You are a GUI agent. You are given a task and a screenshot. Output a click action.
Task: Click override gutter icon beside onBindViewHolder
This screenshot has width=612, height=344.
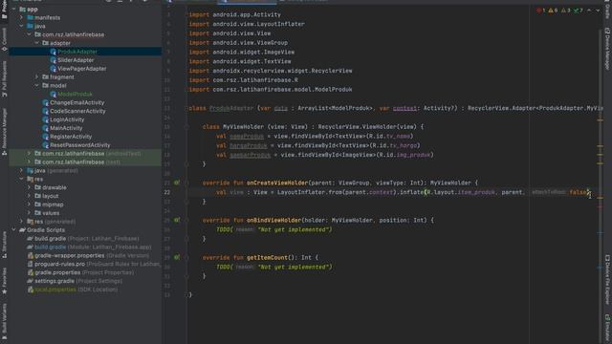177,220
